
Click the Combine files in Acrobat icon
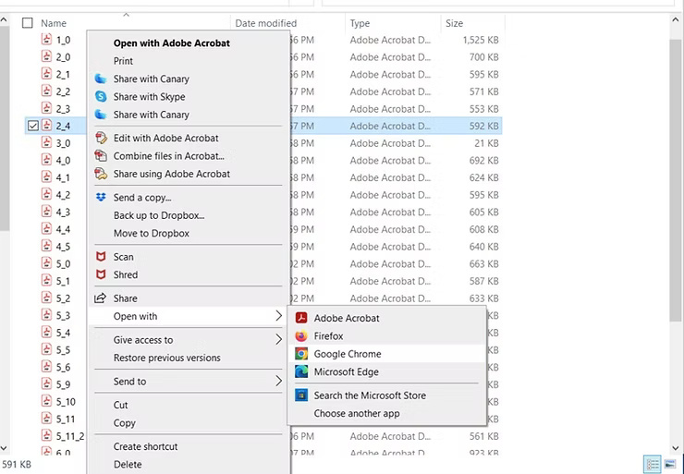pyautogui.click(x=101, y=155)
